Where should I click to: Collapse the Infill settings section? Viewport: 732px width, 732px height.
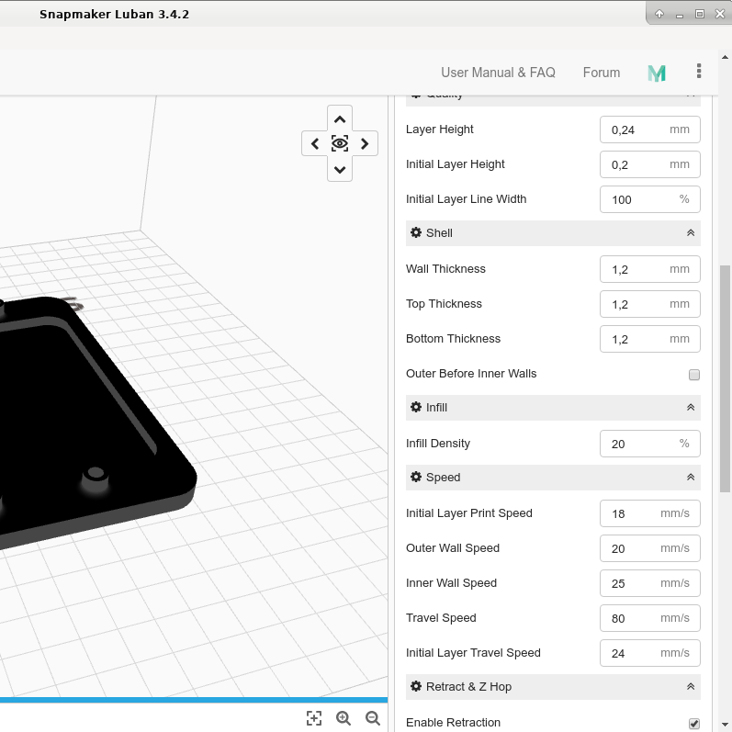[690, 408]
